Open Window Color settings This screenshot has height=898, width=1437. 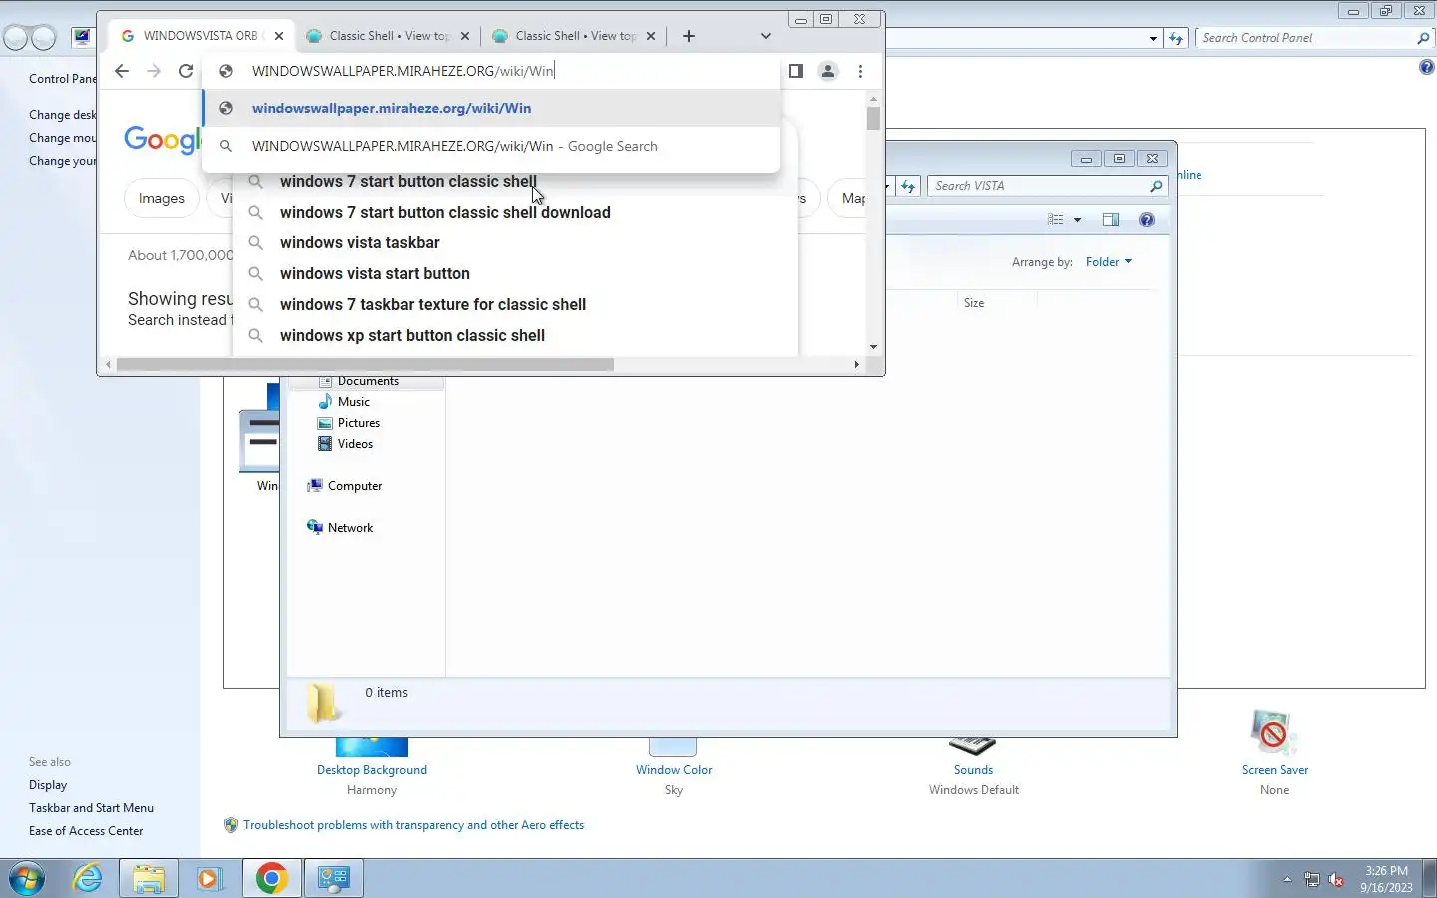point(674,770)
